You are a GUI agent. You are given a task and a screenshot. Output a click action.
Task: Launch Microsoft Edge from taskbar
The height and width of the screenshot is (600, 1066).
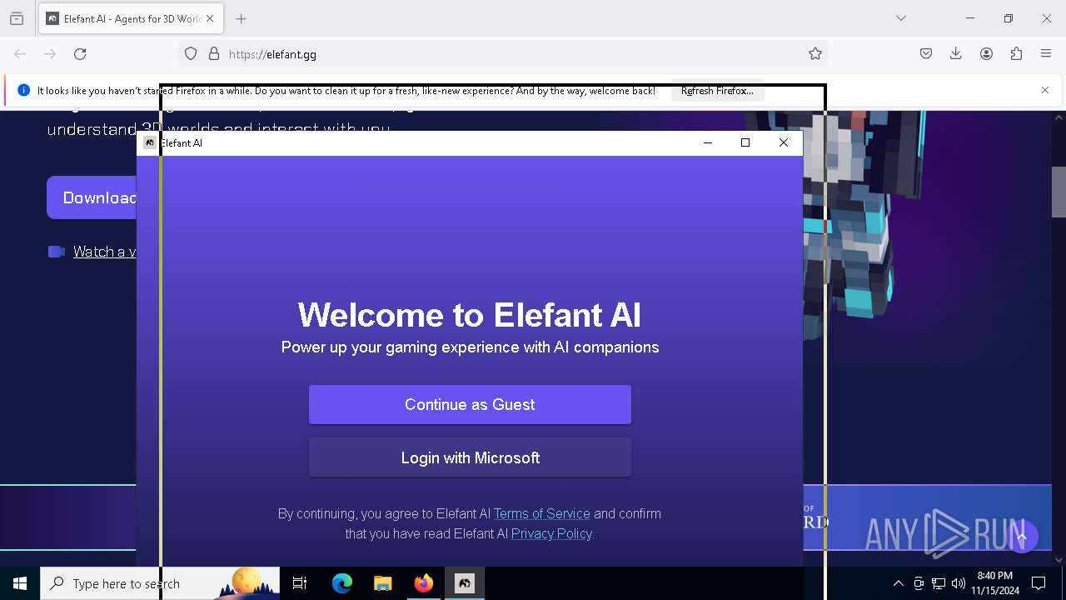pyautogui.click(x=342, y=583)
